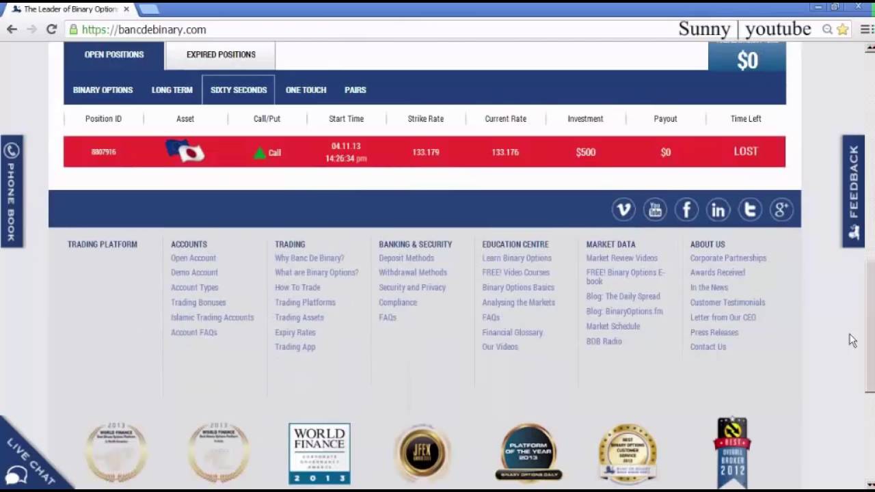This screenshot has height=492, width=875.
Task: Switch to Expired Positions tab
Action: [221, 55]
